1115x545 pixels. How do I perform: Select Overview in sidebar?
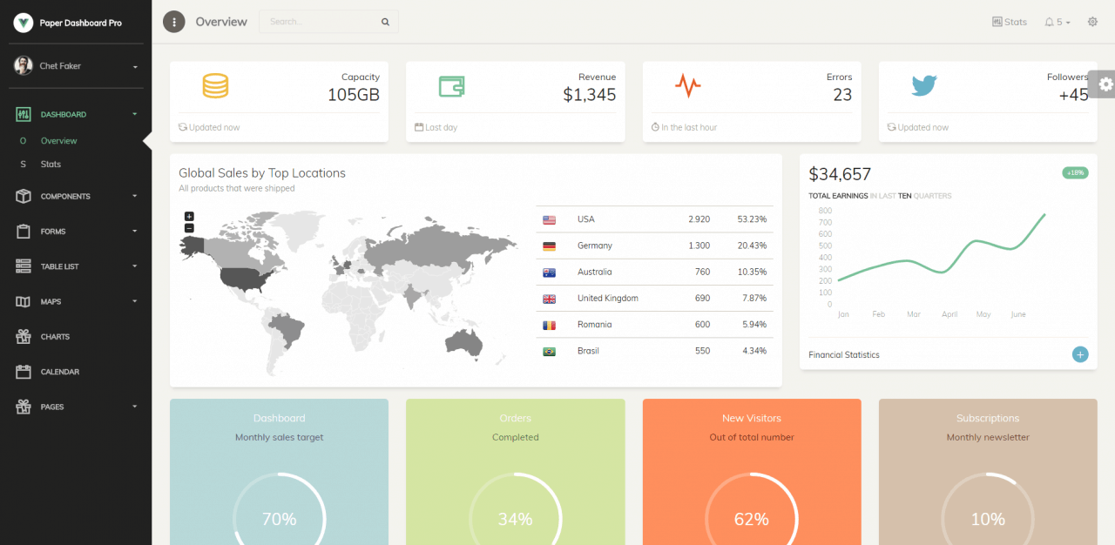(58, 140)
